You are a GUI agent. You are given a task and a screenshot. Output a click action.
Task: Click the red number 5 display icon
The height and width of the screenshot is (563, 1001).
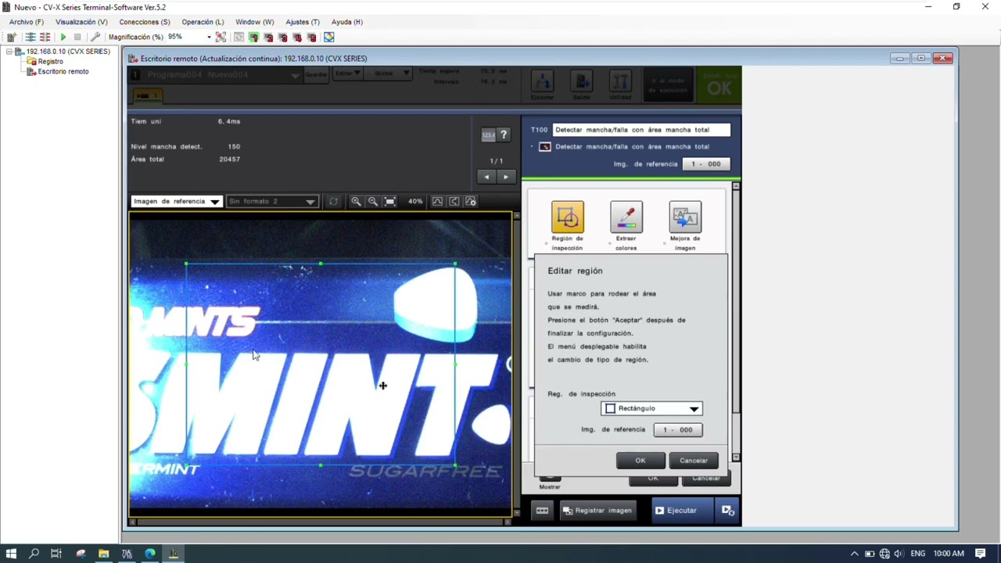(312, 37)
